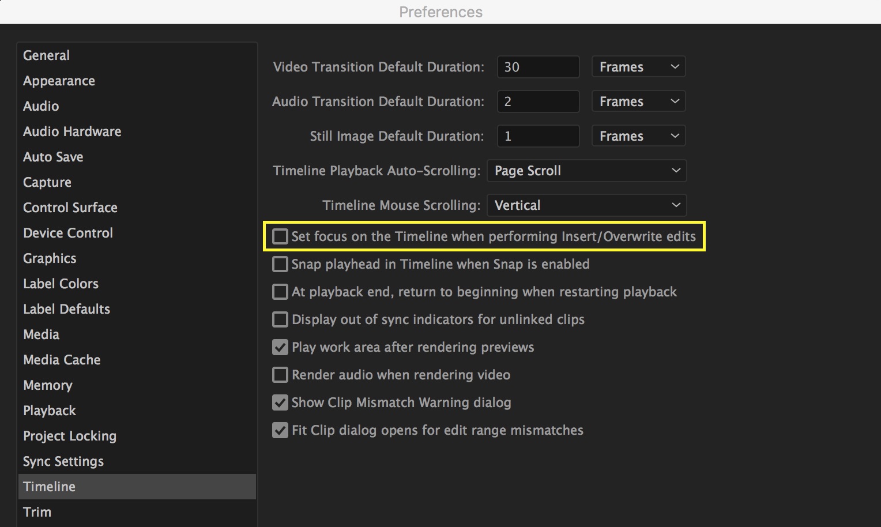The image size is (881, 527).
Task: Open Video Transition duration units dropdown
Action: tap(638, 67)
